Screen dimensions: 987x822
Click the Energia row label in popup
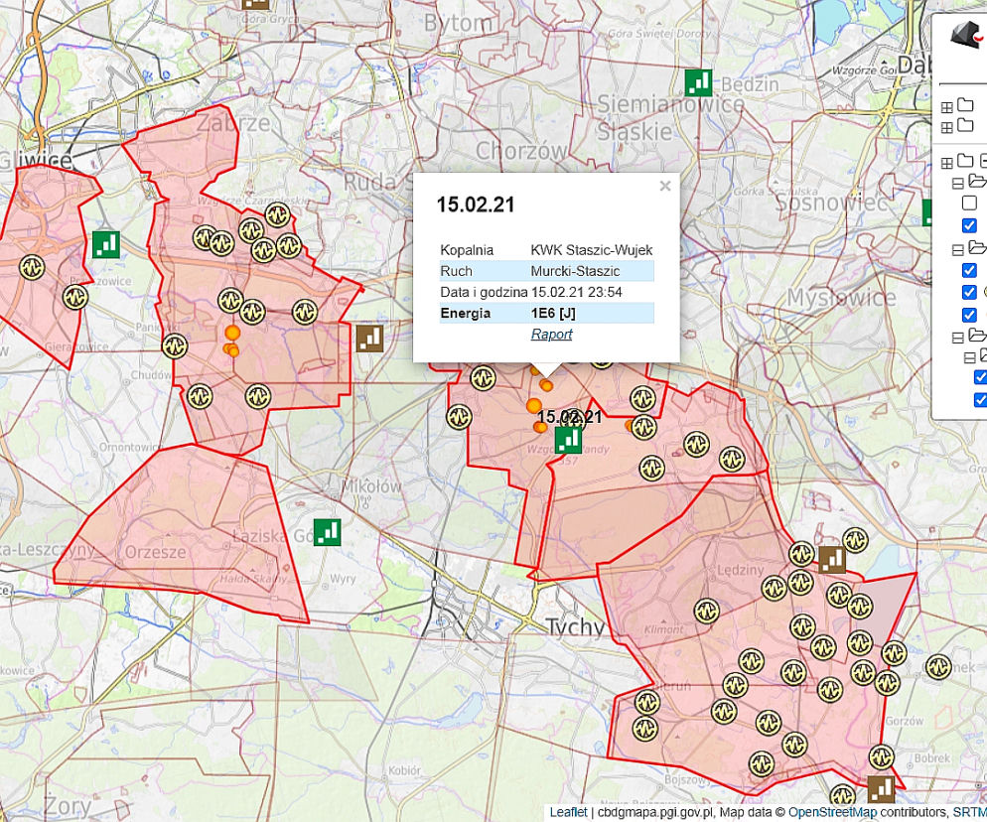(465, 314)
